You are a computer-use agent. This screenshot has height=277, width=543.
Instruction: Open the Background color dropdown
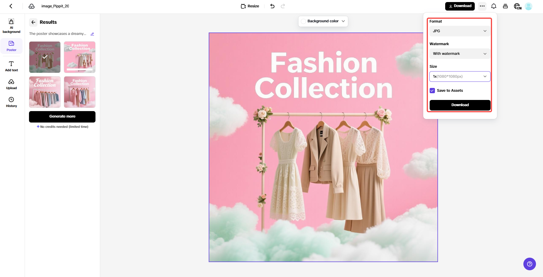pos(323,21)
